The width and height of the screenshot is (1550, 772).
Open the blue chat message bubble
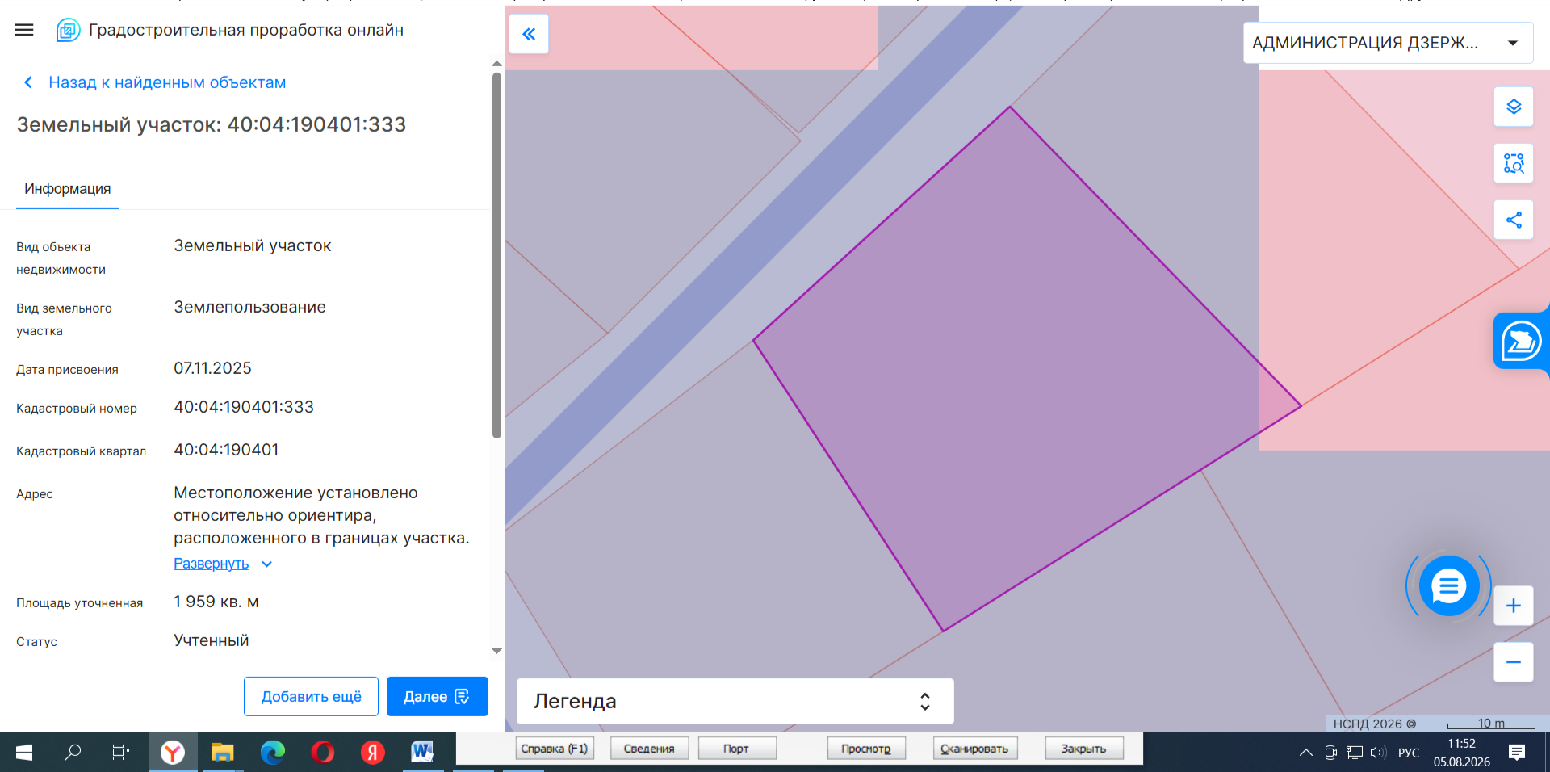click(x=1449, y=586)
